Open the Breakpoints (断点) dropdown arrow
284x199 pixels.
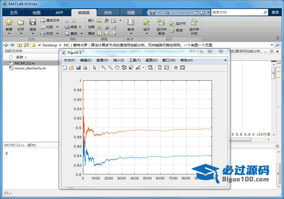(x=131, y=33)
